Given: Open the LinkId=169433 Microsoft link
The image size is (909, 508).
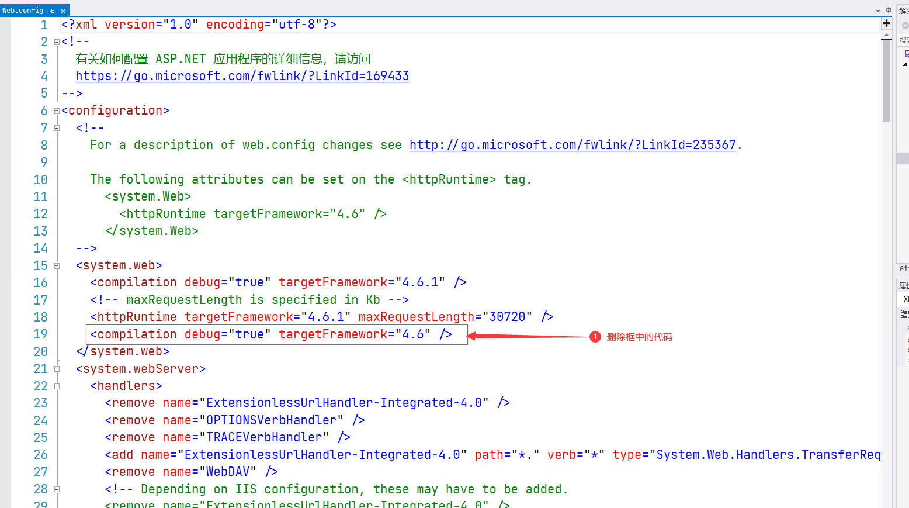Looking at the screenshot, I should pyautogui.click(x=242, y=76).
